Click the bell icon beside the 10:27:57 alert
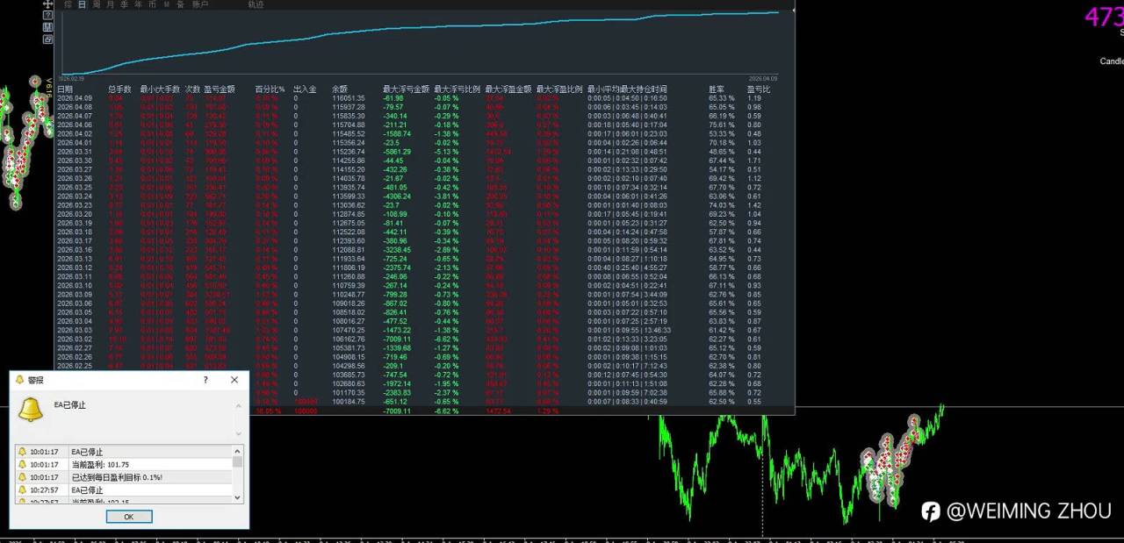This screenshot has height=543, width=1124. point(22,489)
